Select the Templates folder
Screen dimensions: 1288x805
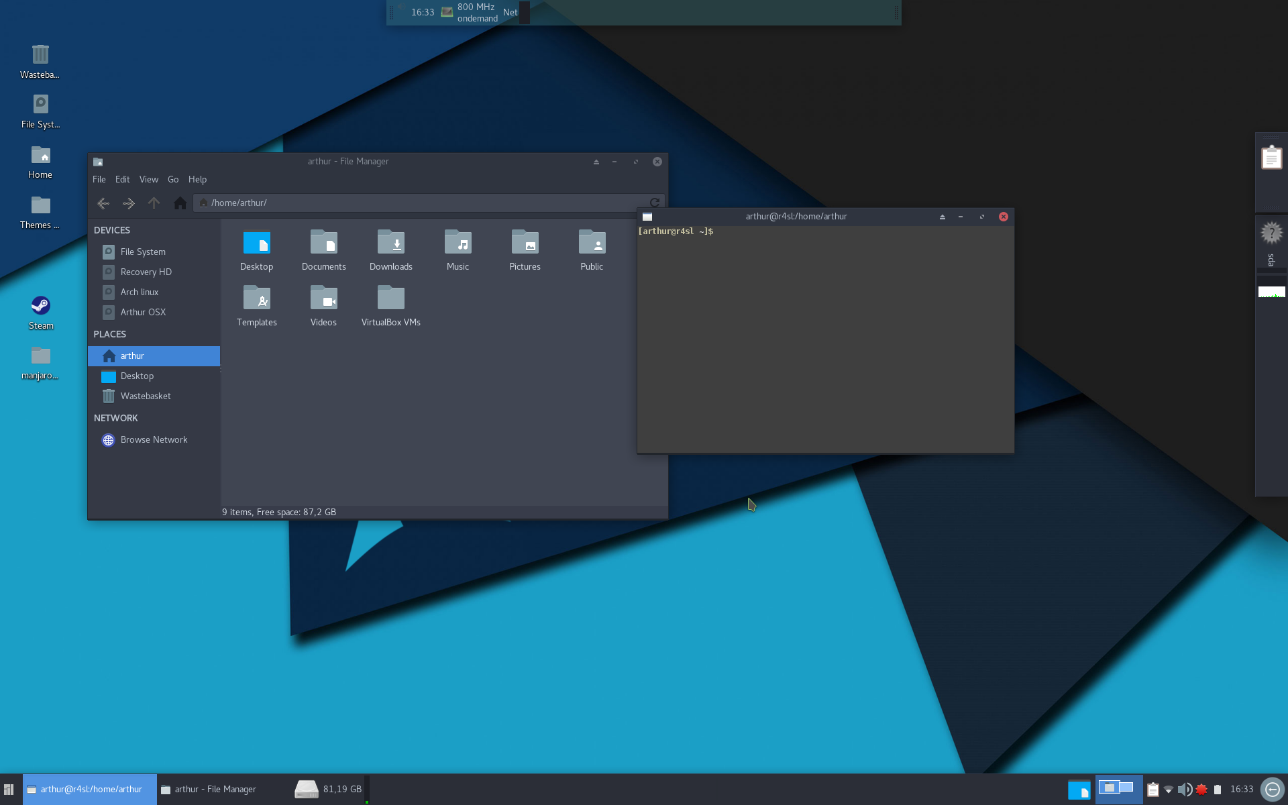click(257, 306)
